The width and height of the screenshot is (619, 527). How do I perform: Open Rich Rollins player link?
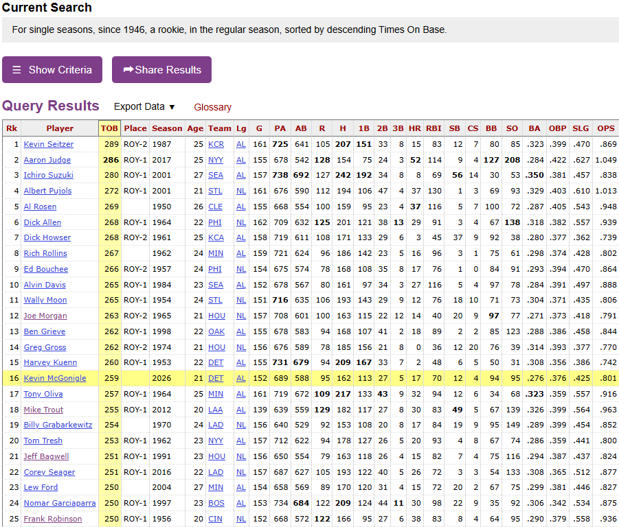tap(45, 253)
